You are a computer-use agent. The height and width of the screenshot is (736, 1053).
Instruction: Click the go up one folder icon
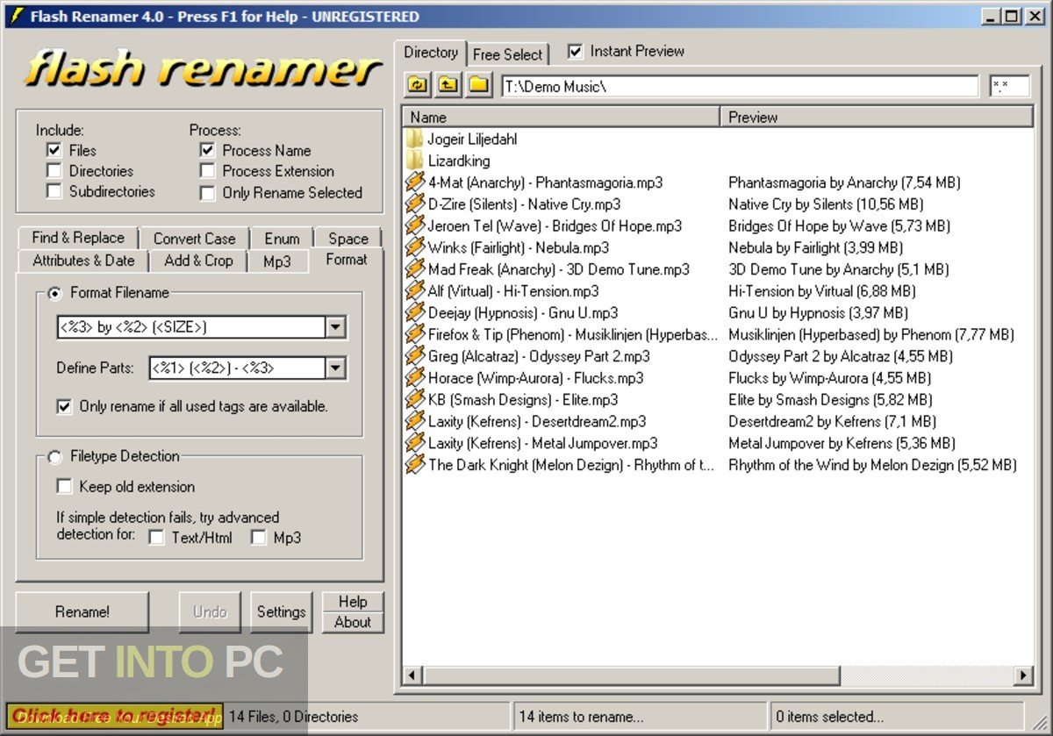[448, 85]
